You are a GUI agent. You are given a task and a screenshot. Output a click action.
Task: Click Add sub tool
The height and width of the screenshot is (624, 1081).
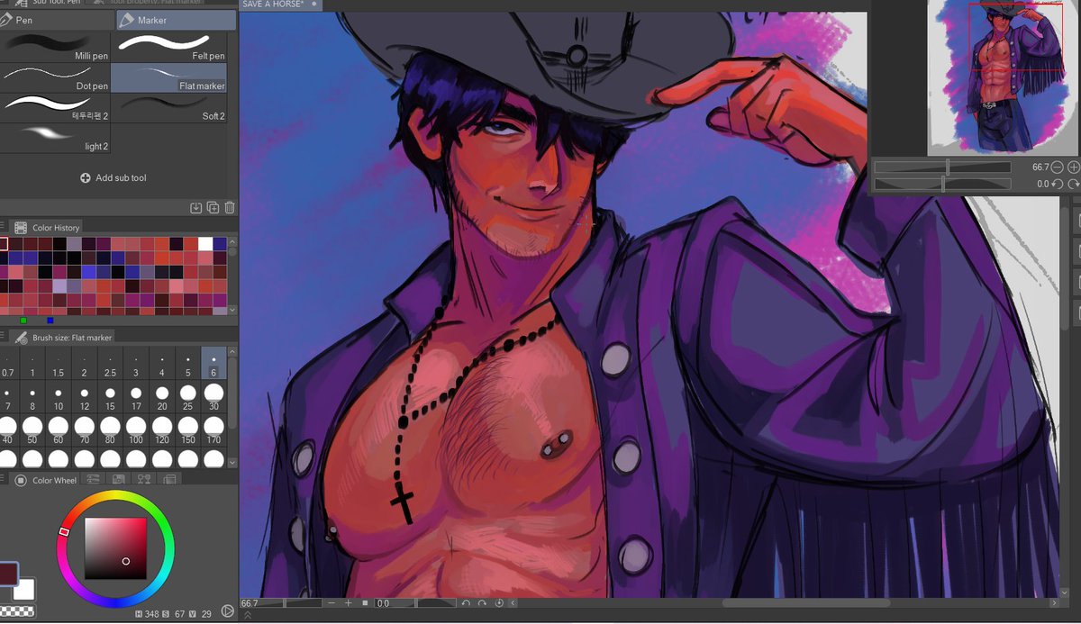click(114, 178)
